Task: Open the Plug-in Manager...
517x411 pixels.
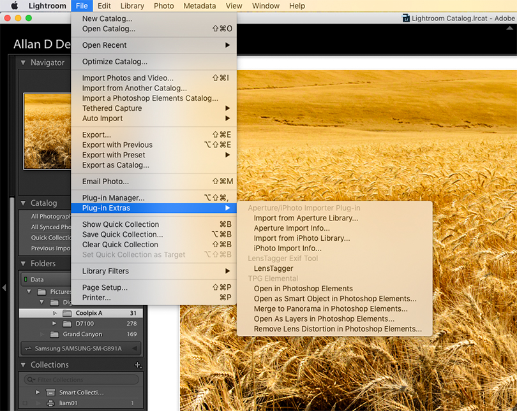Action: pyautogui.click(x=154, y=198)
